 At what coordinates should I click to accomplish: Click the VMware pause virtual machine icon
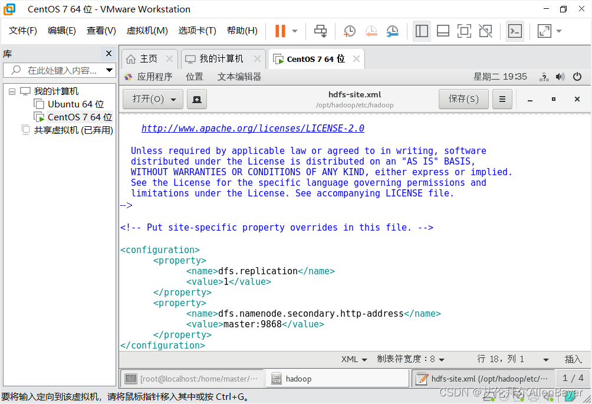tap(280, 31)
